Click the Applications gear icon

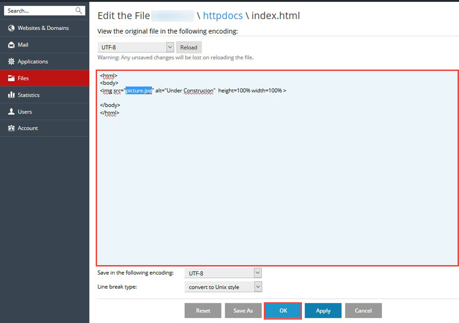coord(11,62)
